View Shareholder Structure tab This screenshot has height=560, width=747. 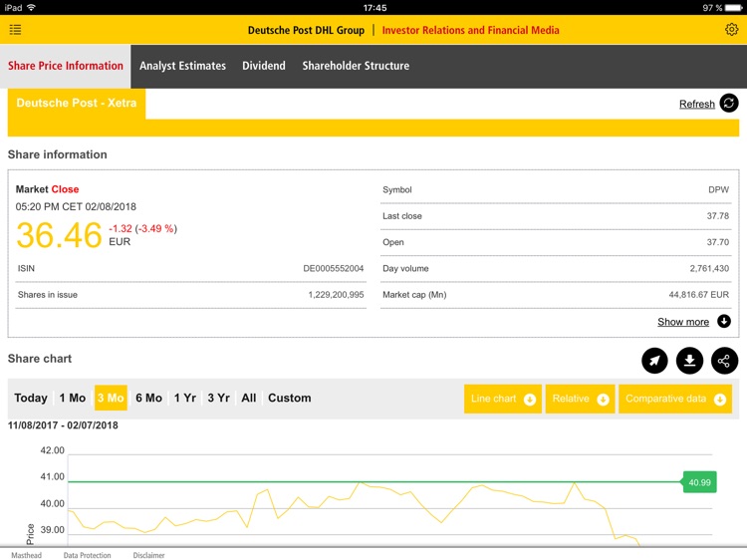(x=356, y=66)
